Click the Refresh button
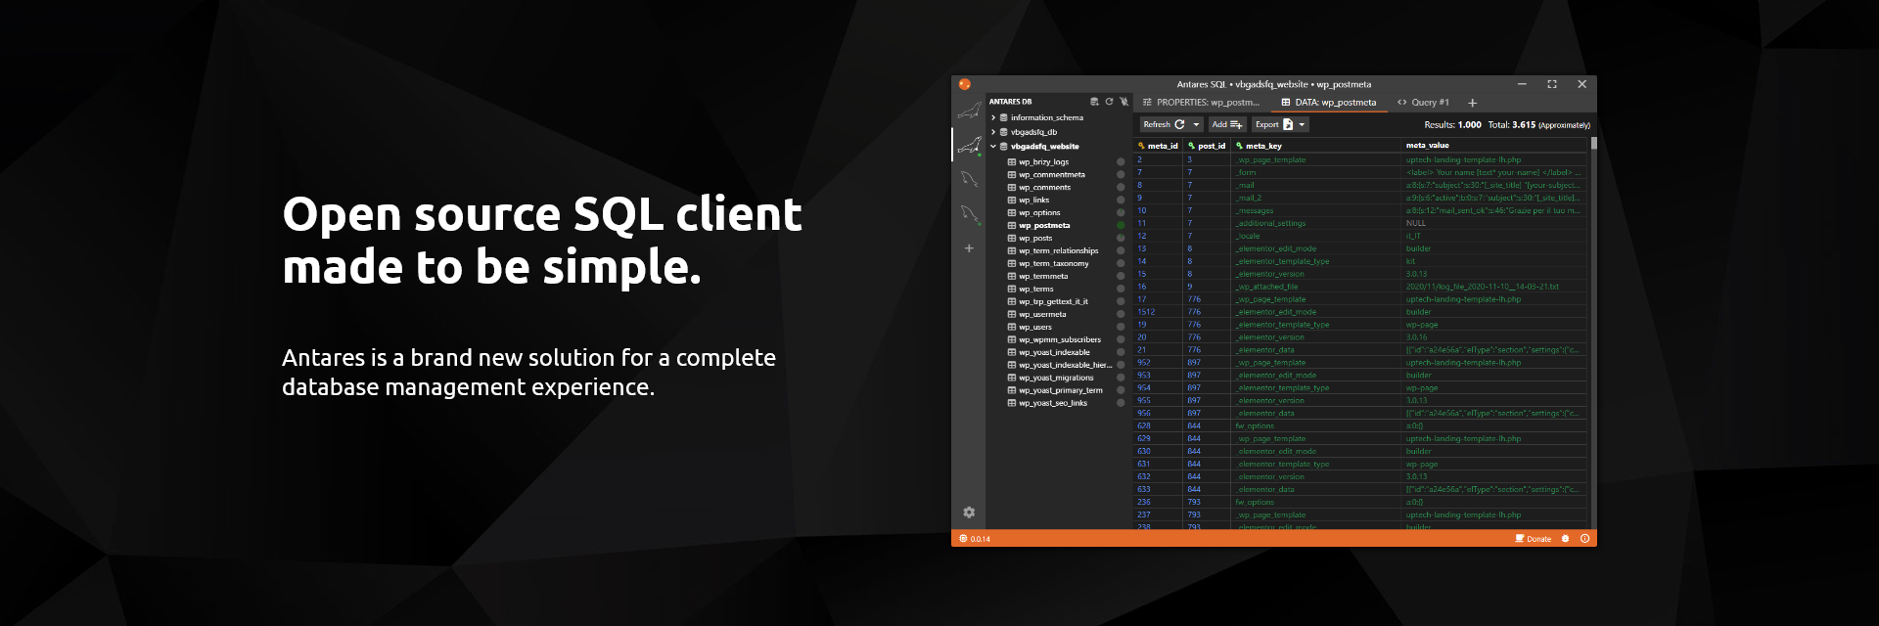 click(x=1164, y=124)
